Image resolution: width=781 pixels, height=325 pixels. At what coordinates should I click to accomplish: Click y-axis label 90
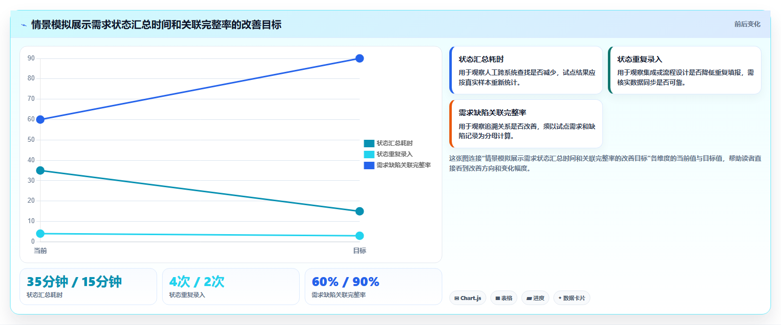tap(31, 58)
